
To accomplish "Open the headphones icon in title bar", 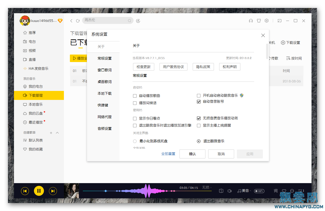I will 251,21.
